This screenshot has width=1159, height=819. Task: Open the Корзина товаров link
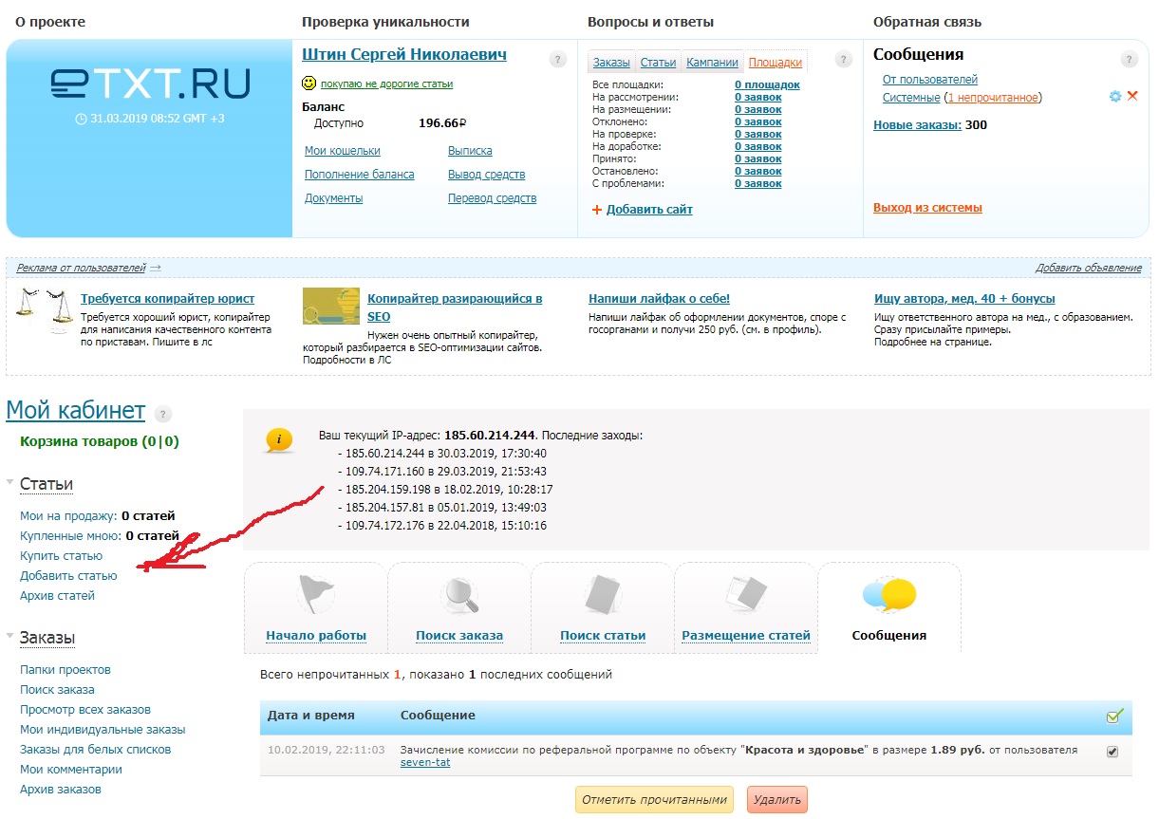click(x=99, y=441)
